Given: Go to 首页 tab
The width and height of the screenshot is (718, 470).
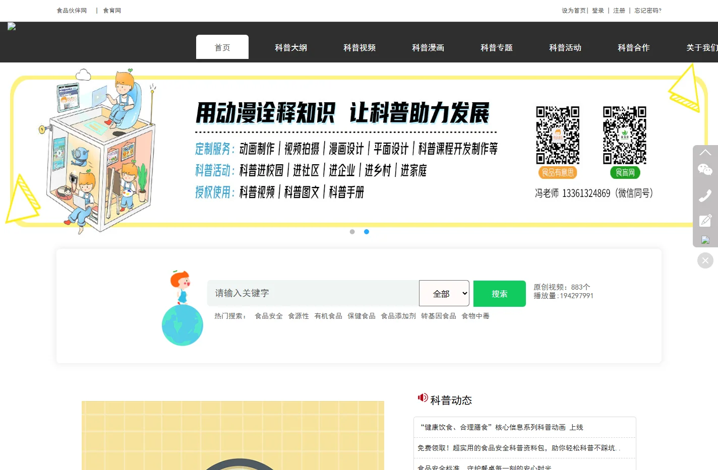Looking at the screenshot, I should pos(222,47).
